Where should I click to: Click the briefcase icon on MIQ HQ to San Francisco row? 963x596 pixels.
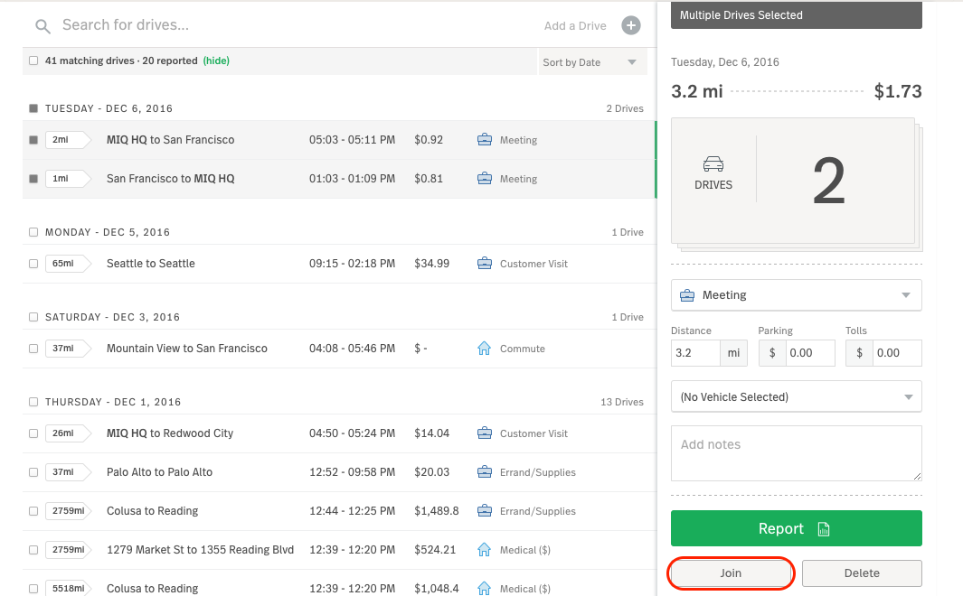485,139
